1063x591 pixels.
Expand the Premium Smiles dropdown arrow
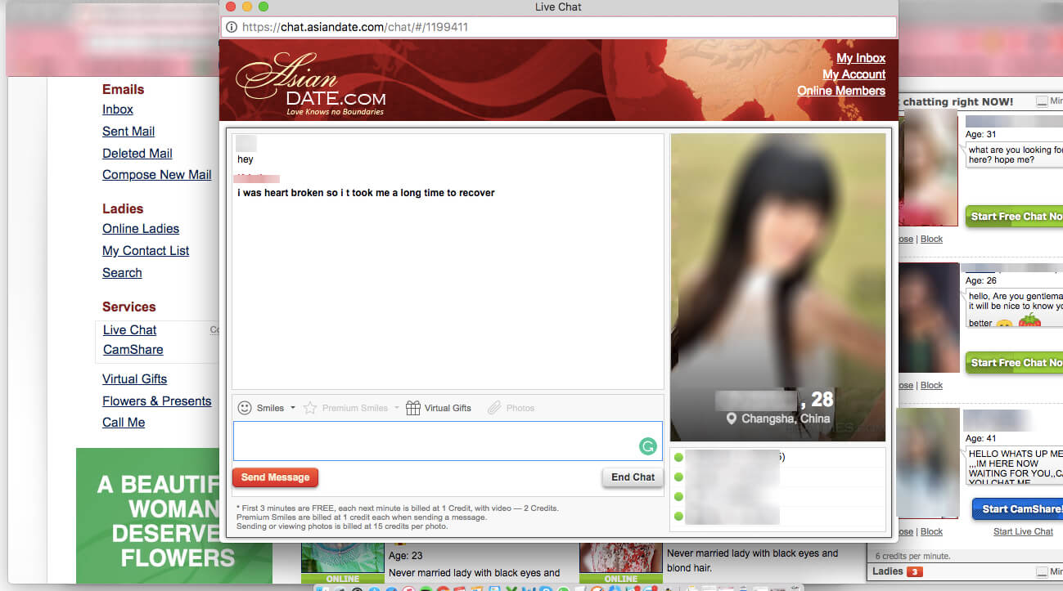pos(397,408)
